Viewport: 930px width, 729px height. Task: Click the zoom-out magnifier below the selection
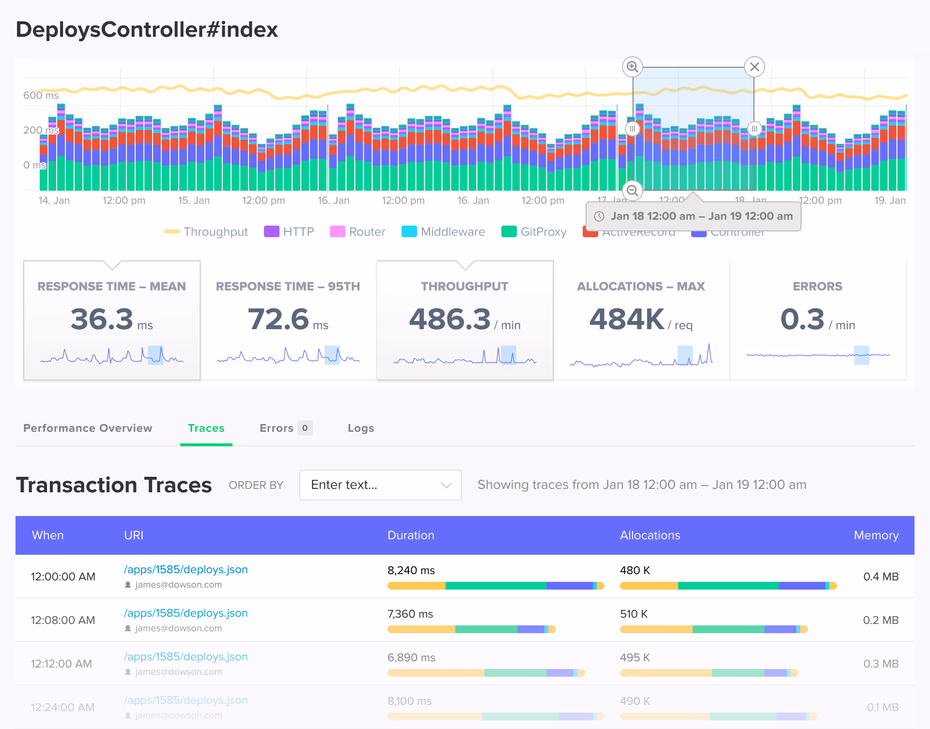(632, 191)
